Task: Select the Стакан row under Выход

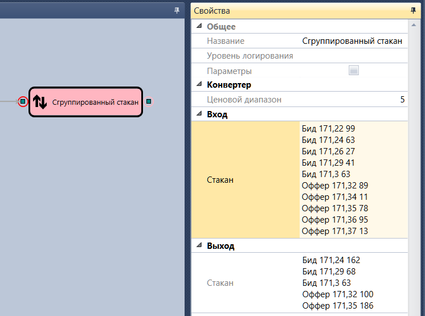Action: (300, 283)
